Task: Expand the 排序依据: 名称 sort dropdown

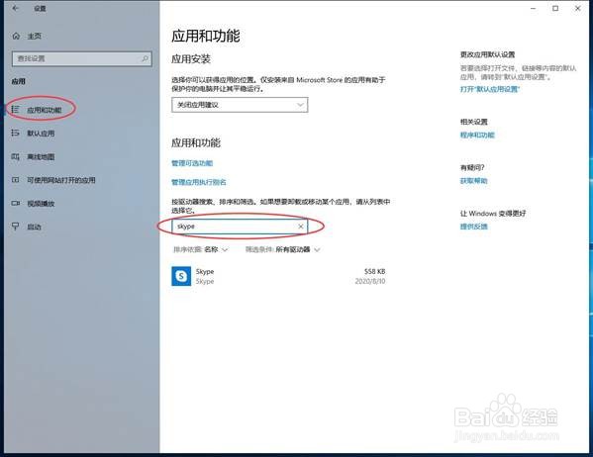Action: (201, 249)
